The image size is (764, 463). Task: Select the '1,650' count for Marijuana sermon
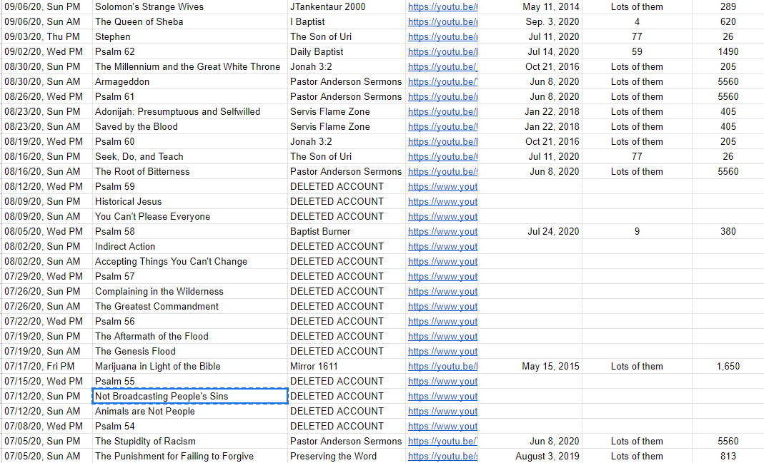point(728,366)
